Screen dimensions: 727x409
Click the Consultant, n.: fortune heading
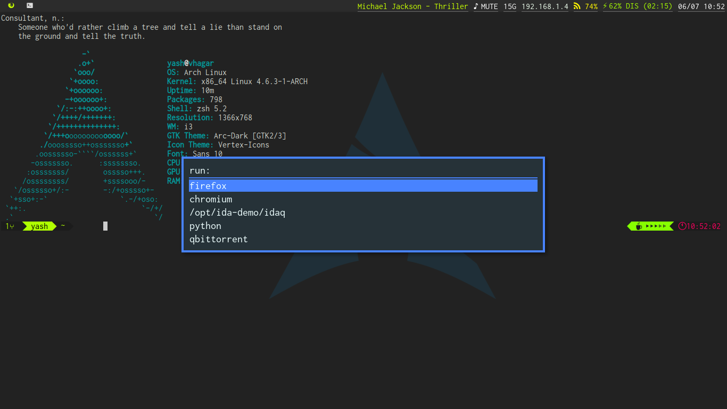[33, 18]
